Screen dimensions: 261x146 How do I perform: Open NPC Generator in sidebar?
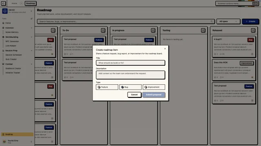click(x=12, y=41)
